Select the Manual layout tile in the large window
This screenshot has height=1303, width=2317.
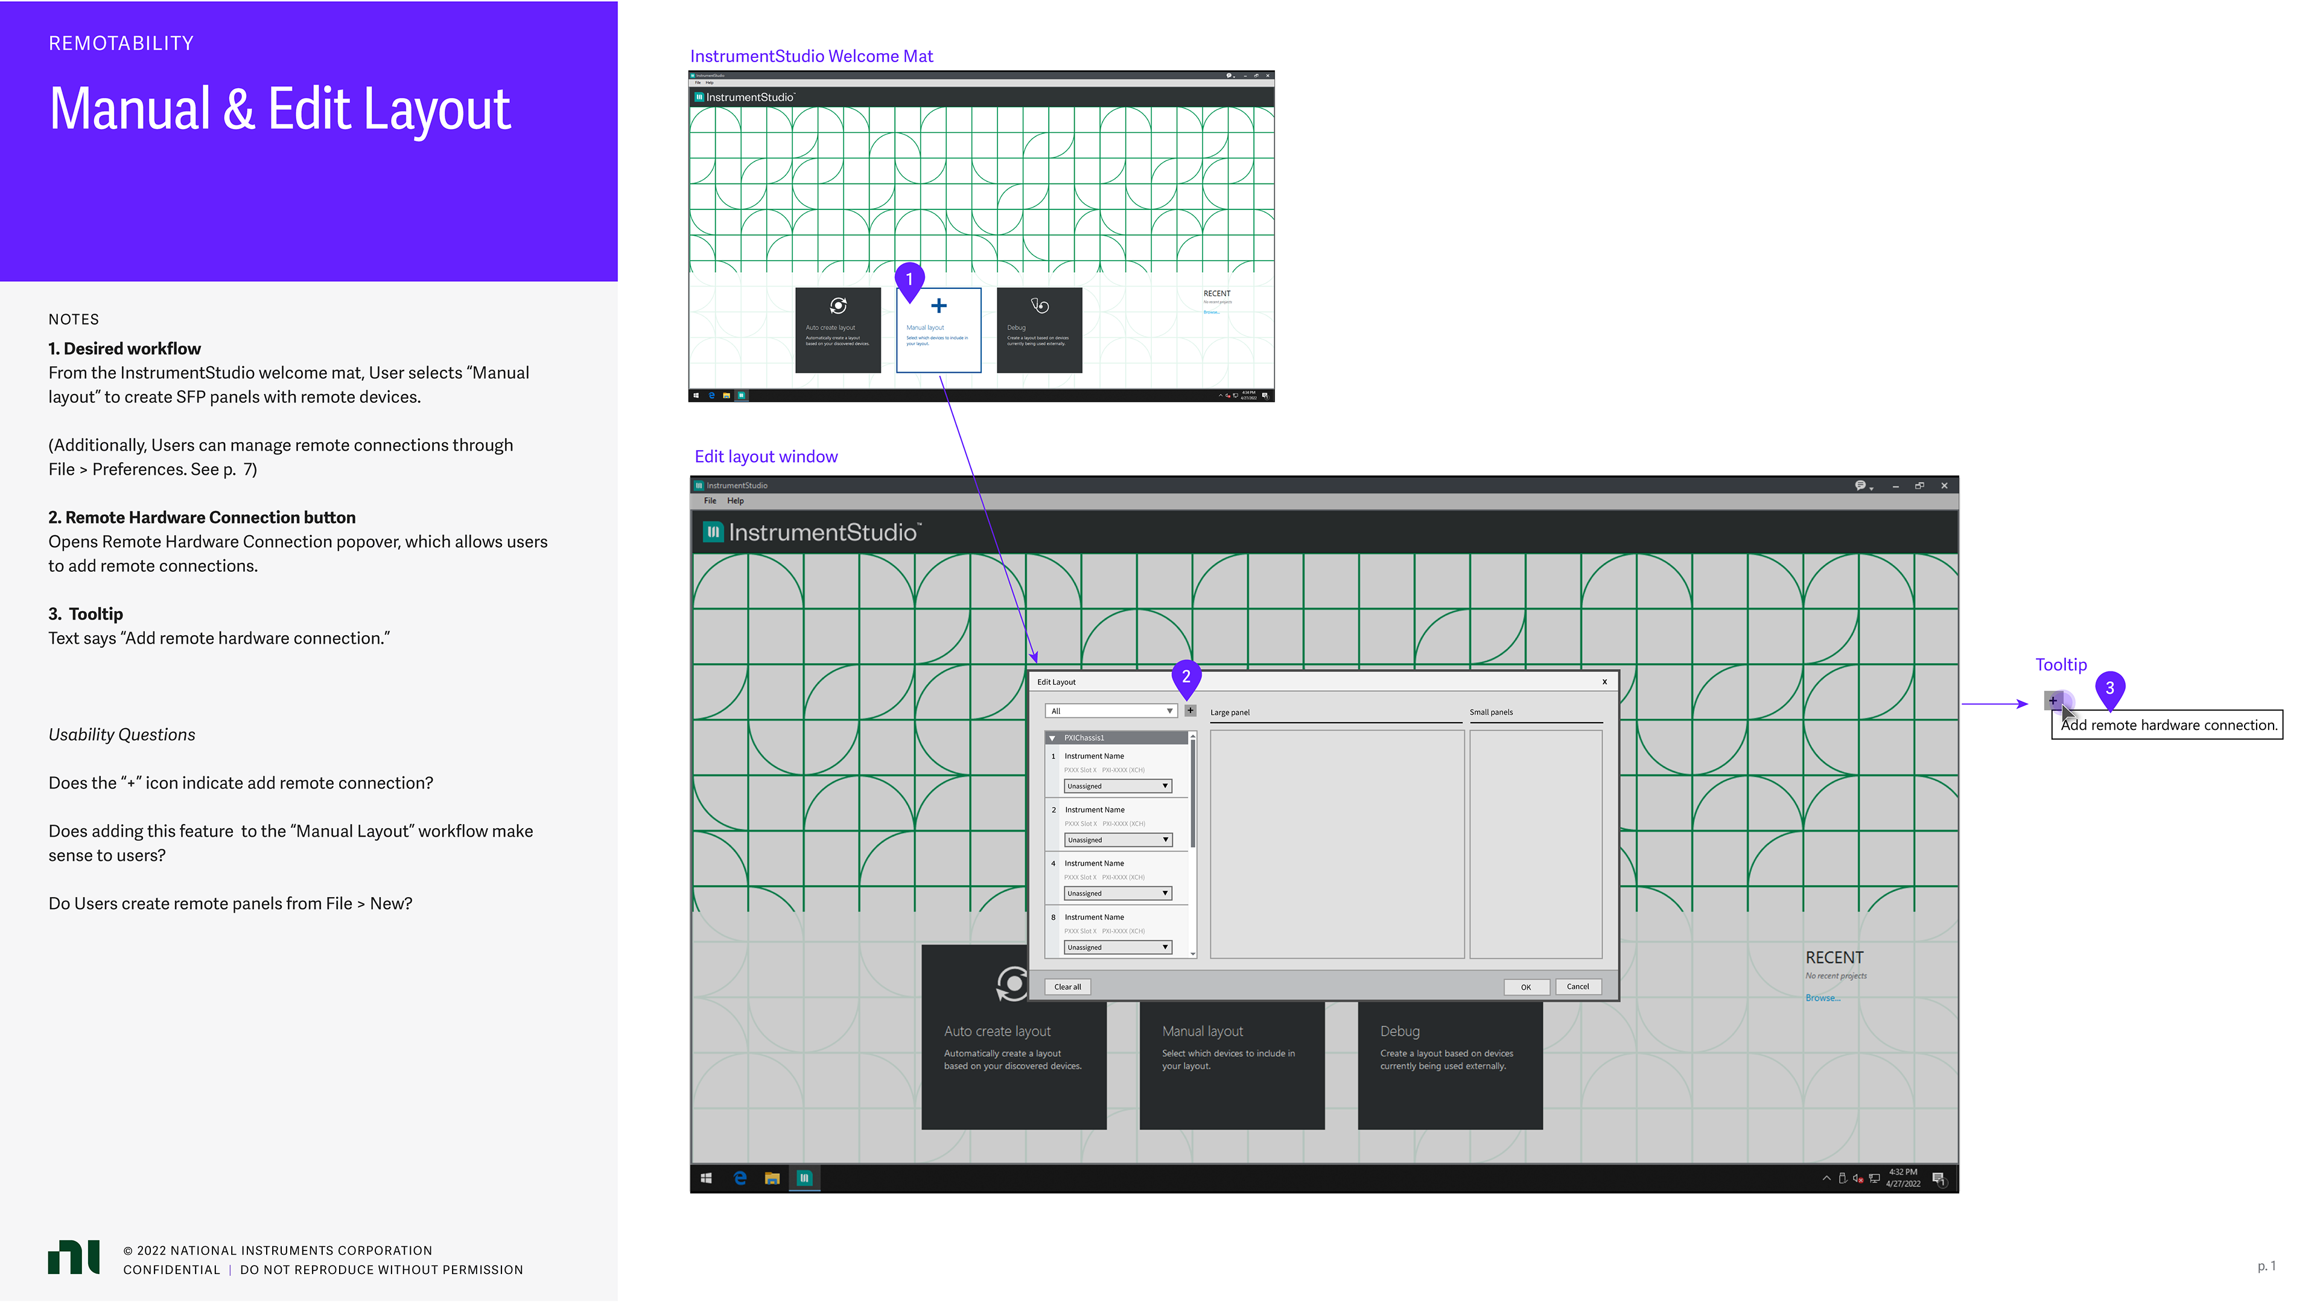(1232, 1065)
